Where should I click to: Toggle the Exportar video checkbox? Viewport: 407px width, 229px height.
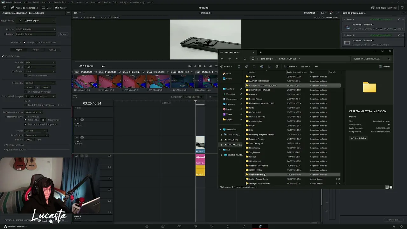(x=3, y=56)
